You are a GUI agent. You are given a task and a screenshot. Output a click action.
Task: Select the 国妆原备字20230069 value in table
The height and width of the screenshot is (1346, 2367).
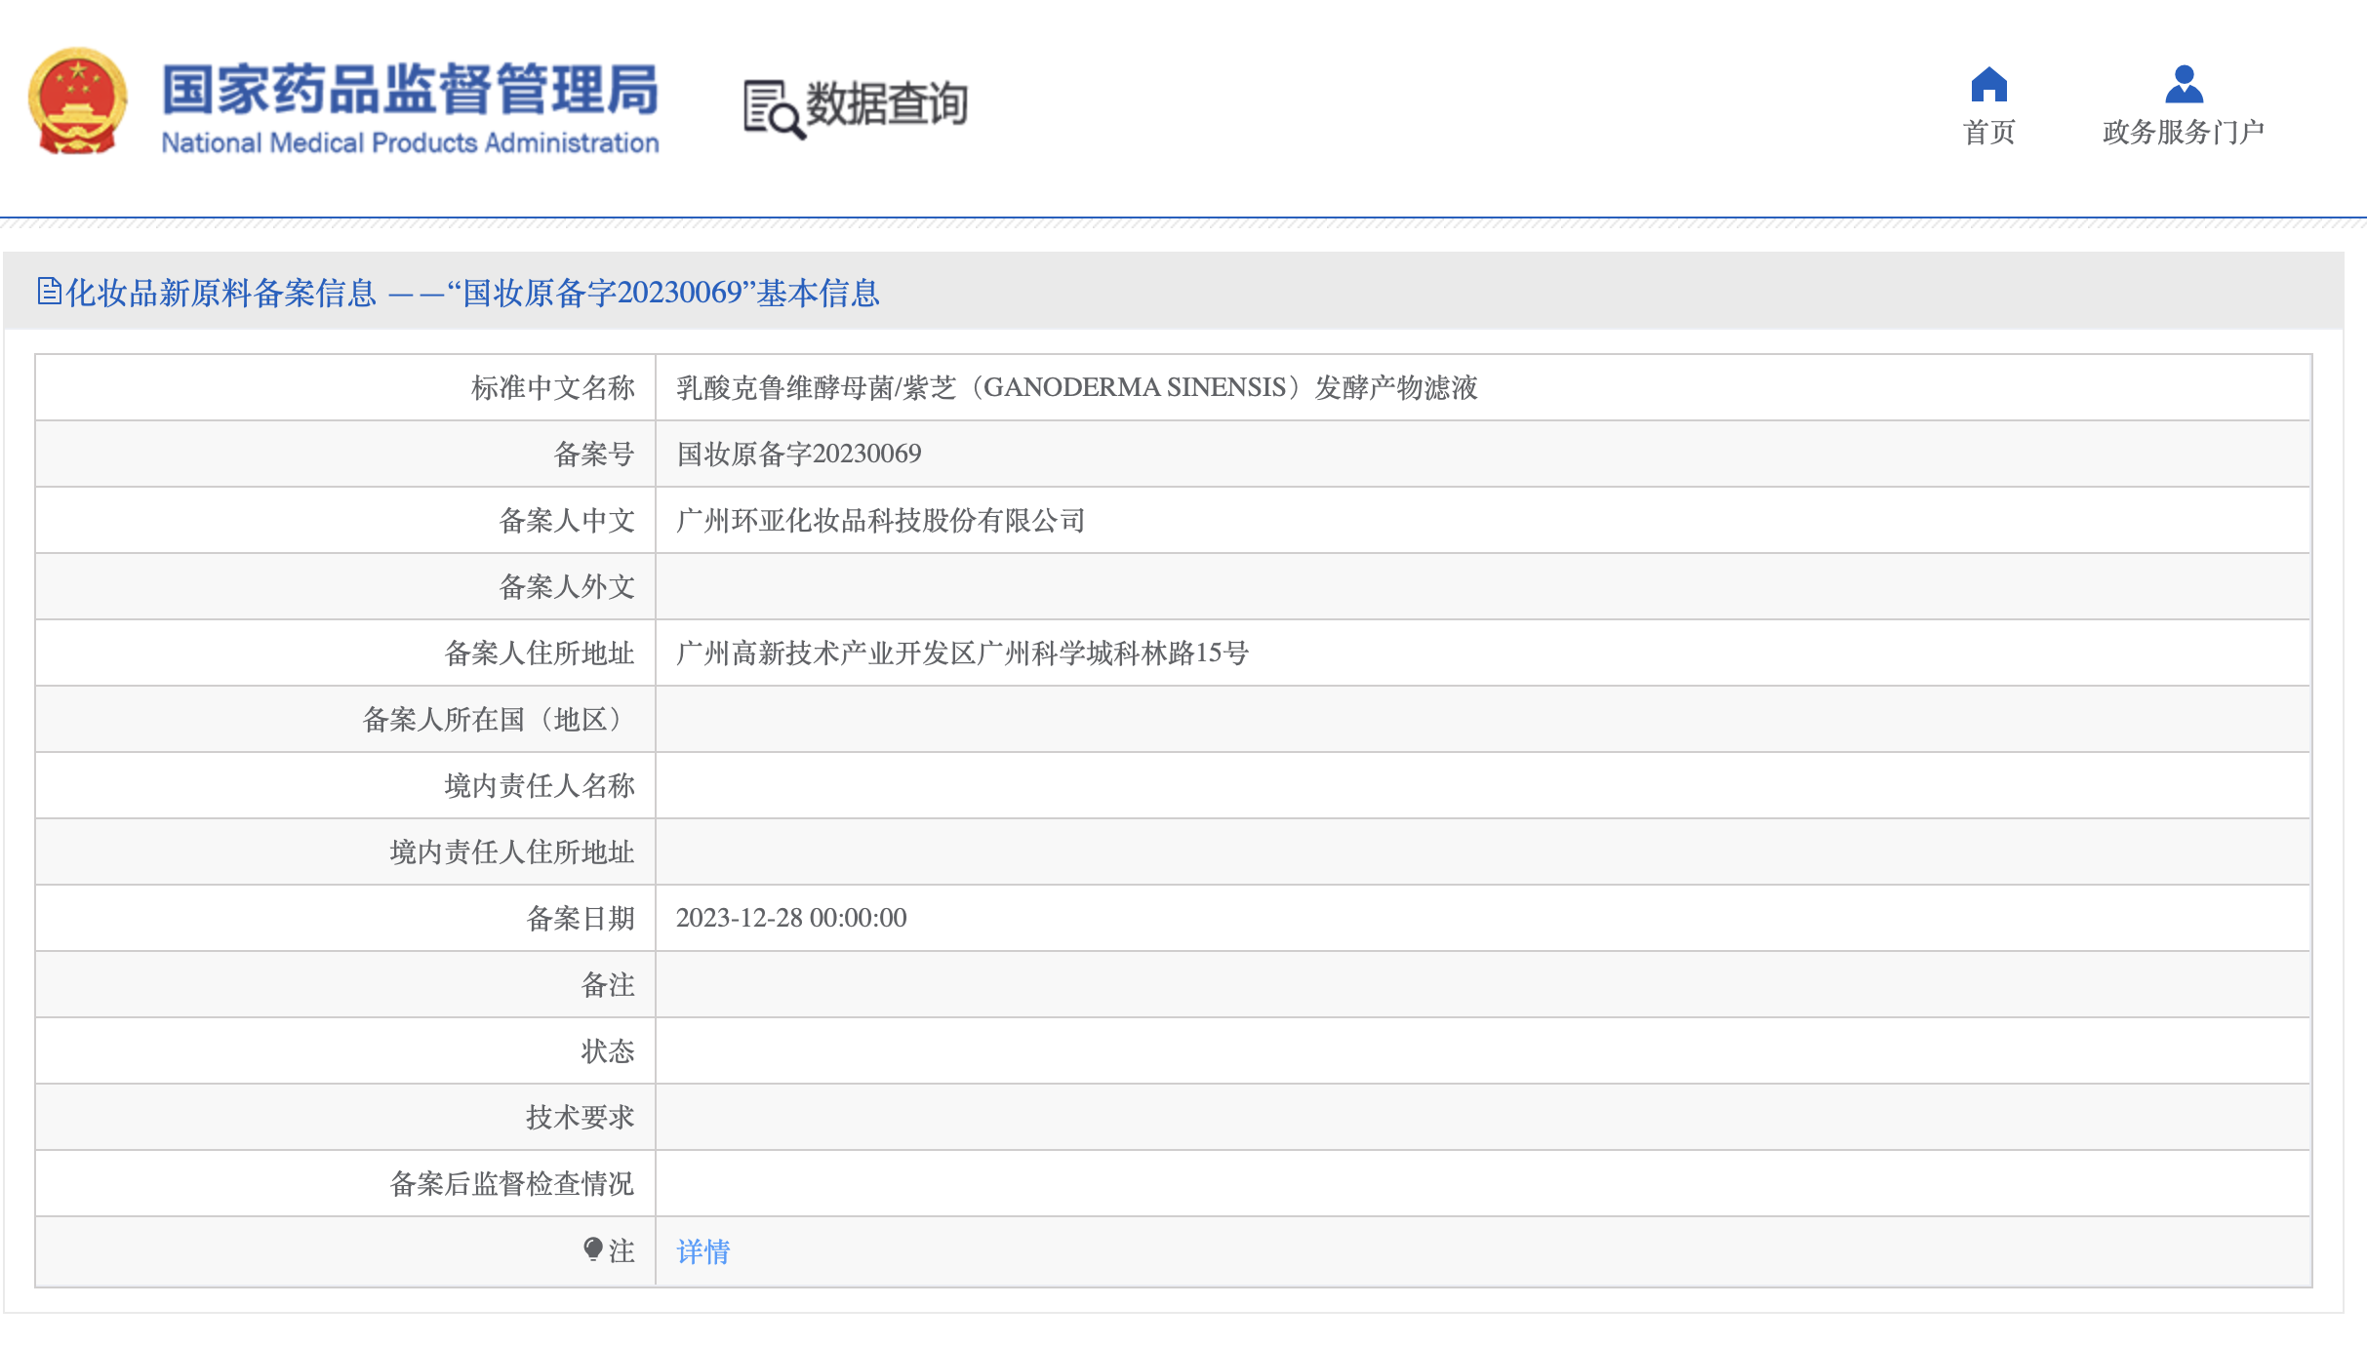(798, 455)
